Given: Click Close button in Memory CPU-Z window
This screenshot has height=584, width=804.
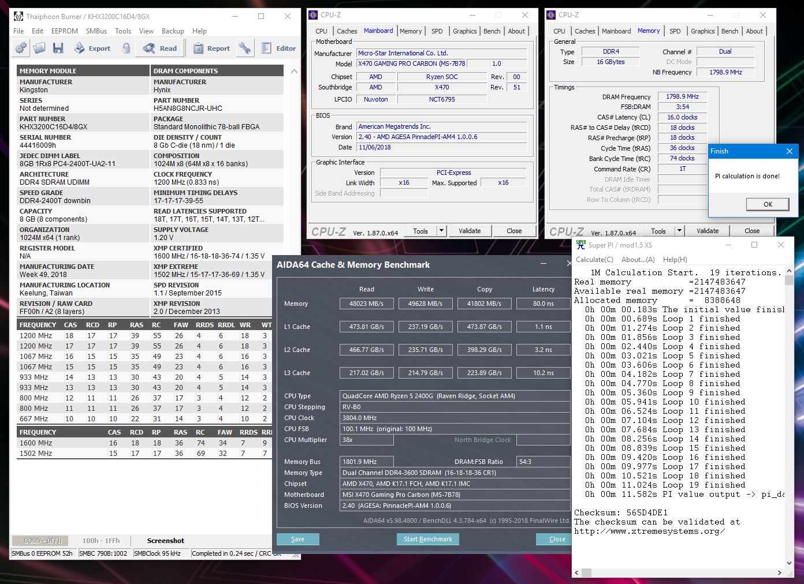Looking at the screenshot, I should (752, 231).
